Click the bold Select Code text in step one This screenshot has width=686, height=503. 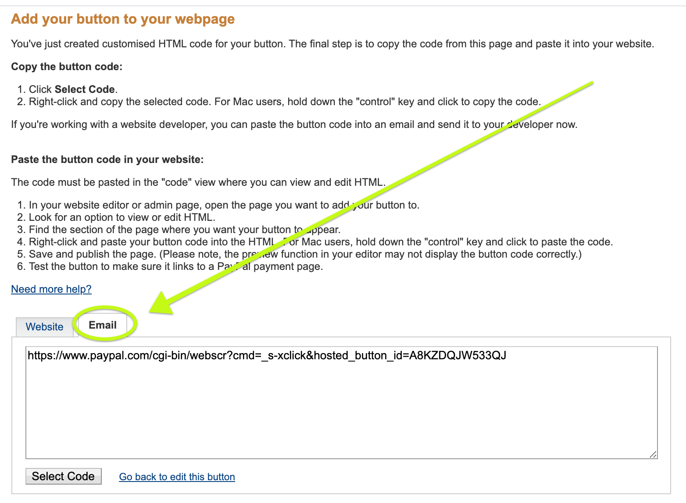(x=85, y=89)
